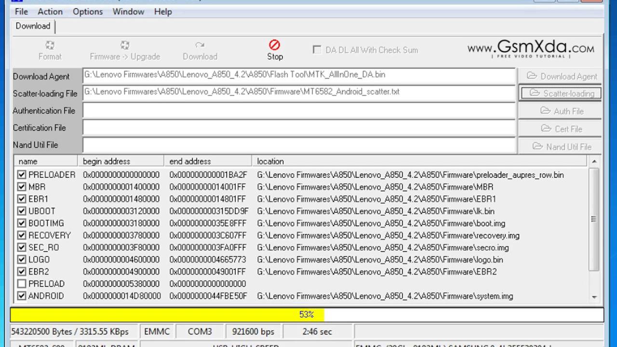Uncheck the SEC_RO partition

point(21,247)
